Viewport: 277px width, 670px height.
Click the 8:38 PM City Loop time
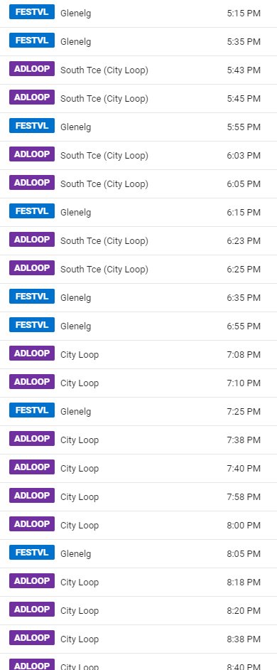tap(244, 639)
